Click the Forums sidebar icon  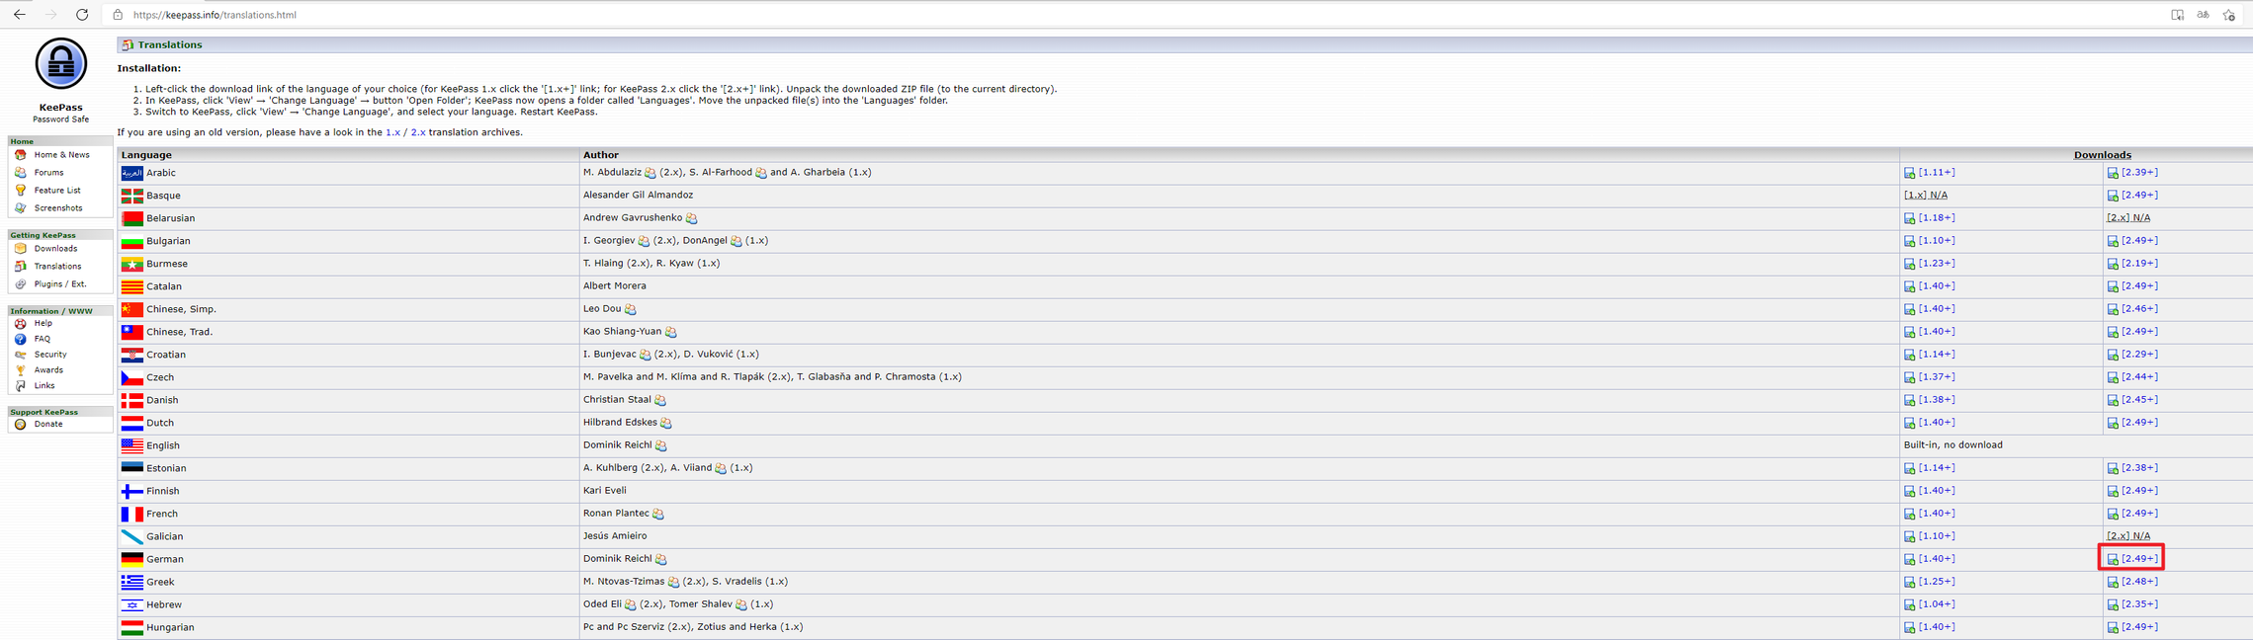pos(20,173)
